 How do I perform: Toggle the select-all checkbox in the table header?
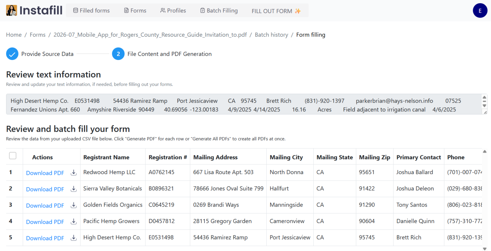click(x=12, y=156)
